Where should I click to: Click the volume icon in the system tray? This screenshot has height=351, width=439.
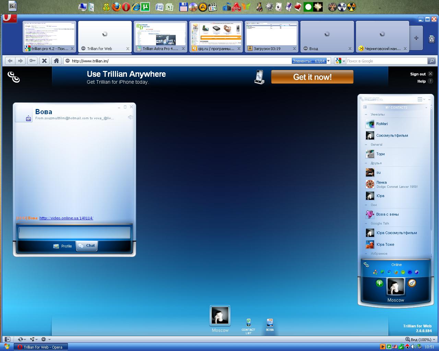[x=413, y=347]
